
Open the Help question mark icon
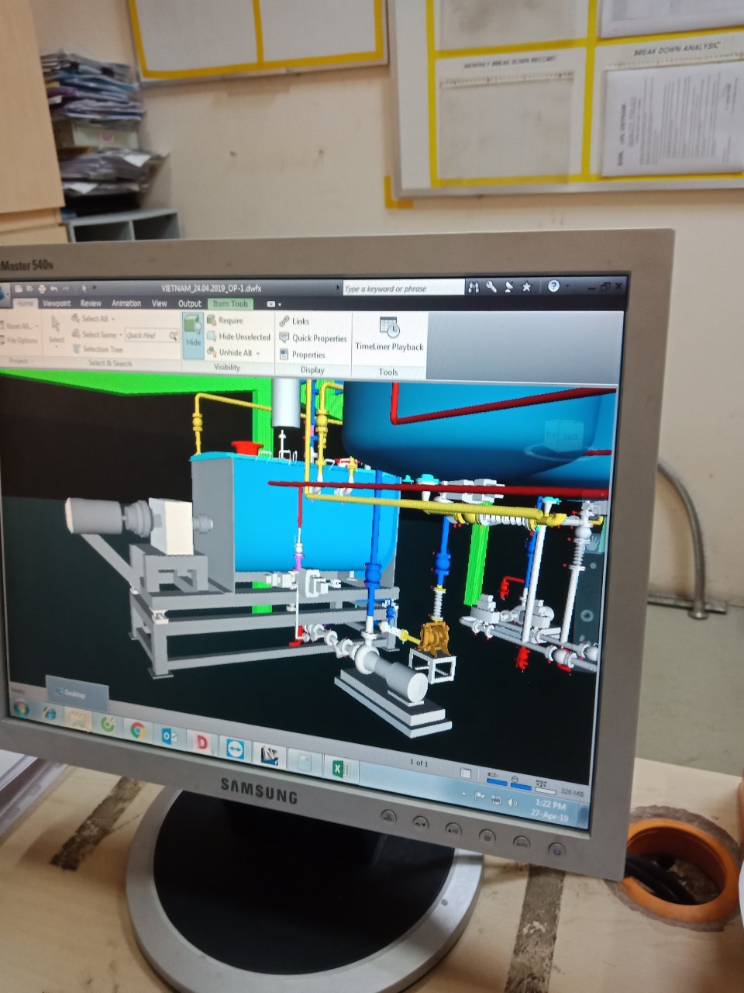(x=553, y=286)
